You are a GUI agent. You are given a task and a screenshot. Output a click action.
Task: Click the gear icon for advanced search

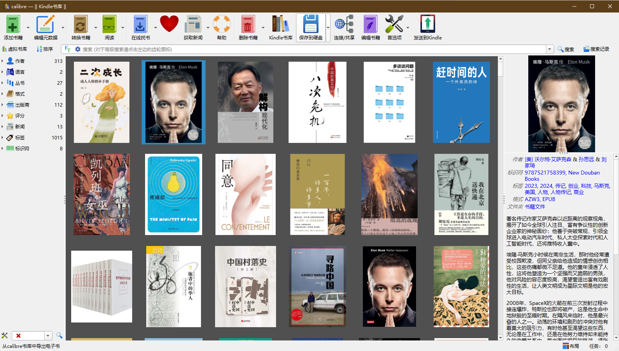tap(78, 49)
